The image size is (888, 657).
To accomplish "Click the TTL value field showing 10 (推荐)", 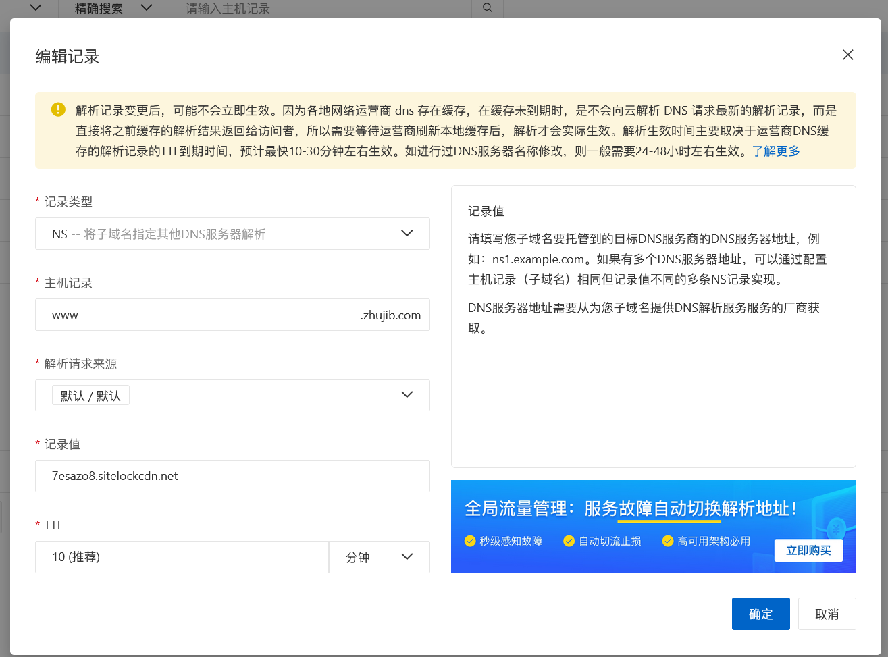I will click(182, 557).
